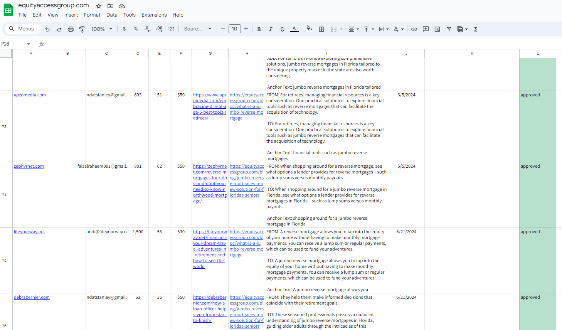
Task: Open the font family dropdown
Action: pos(198,29)
